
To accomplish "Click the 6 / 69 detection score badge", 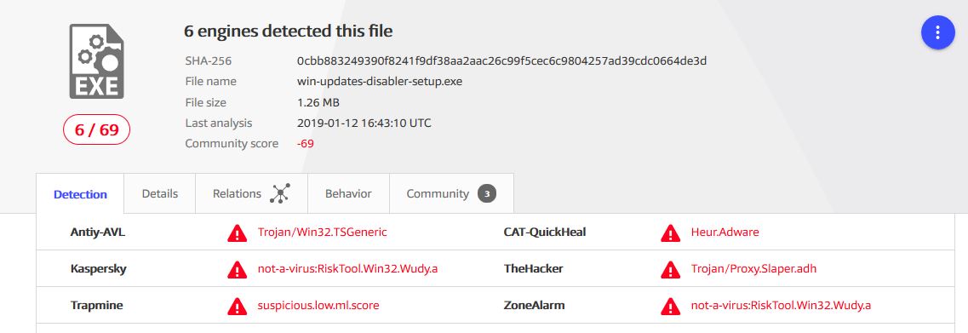I will coord(96,129).
